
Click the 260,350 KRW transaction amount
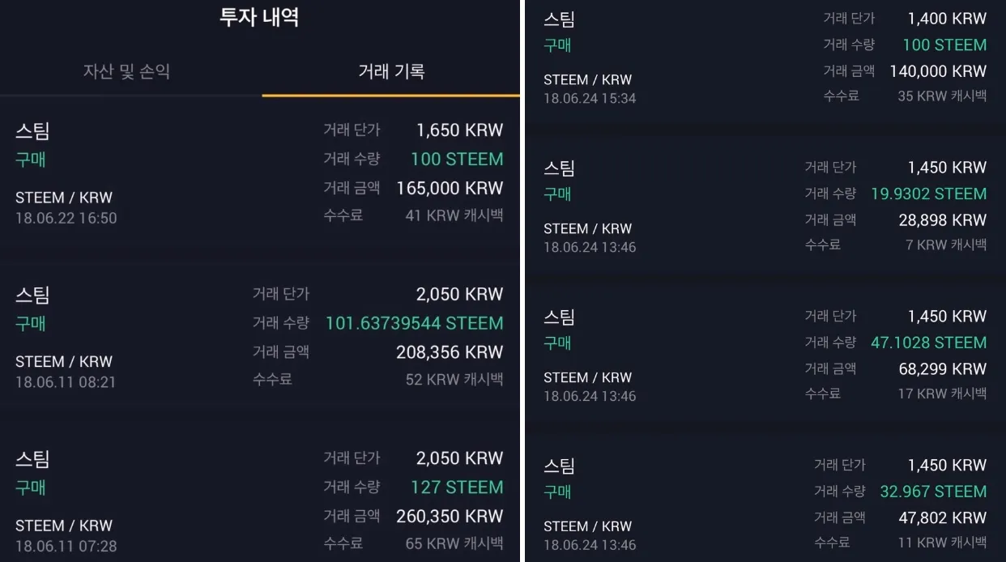pyautogui.click(x=450, y=516)
